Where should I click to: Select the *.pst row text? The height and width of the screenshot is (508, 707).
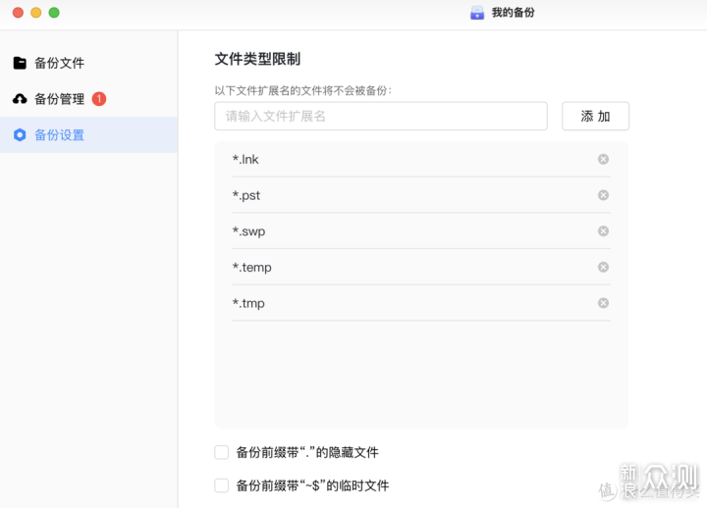click(x=246, y=195)
